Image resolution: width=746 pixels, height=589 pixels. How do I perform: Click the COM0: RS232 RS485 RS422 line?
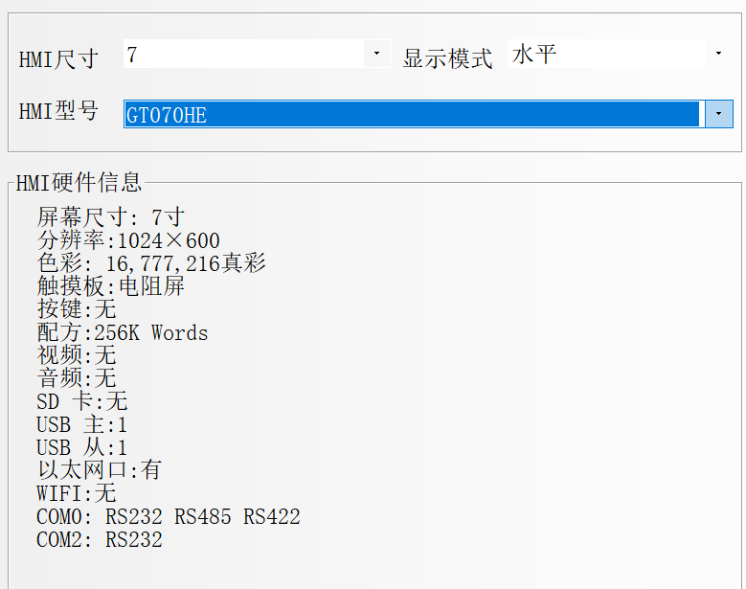pos(169,516)
